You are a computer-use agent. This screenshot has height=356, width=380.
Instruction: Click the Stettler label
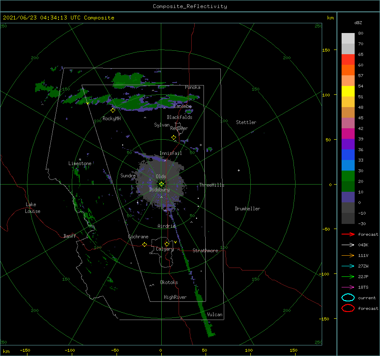(x=246, y=122)
